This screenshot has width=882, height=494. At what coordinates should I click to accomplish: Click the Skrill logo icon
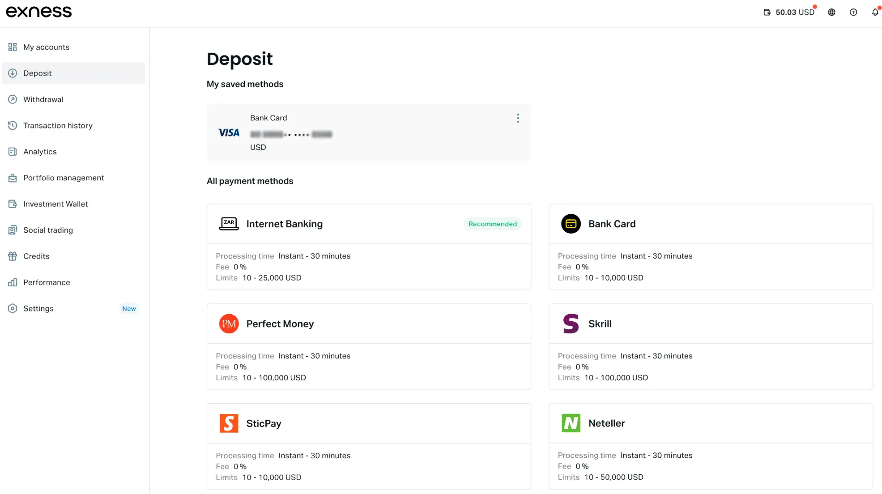(571, 324)
